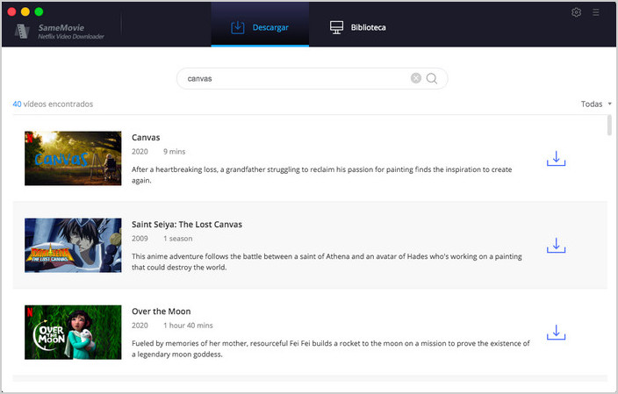Image resolution: width=618 pixels, height=394 pixels.
Task: Select the Over the Moon thumbnail
Action: click(x=73, y=333)
